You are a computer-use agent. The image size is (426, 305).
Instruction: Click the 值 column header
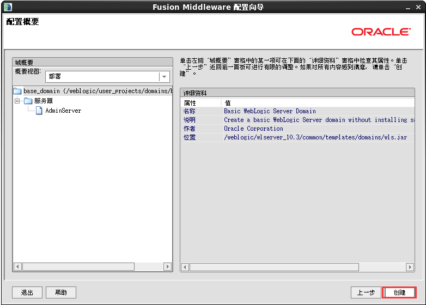[x=318, y=103]
